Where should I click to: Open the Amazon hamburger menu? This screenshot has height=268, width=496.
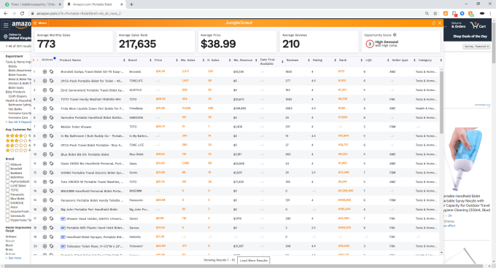pyautogui.click(x=6, y=25)
